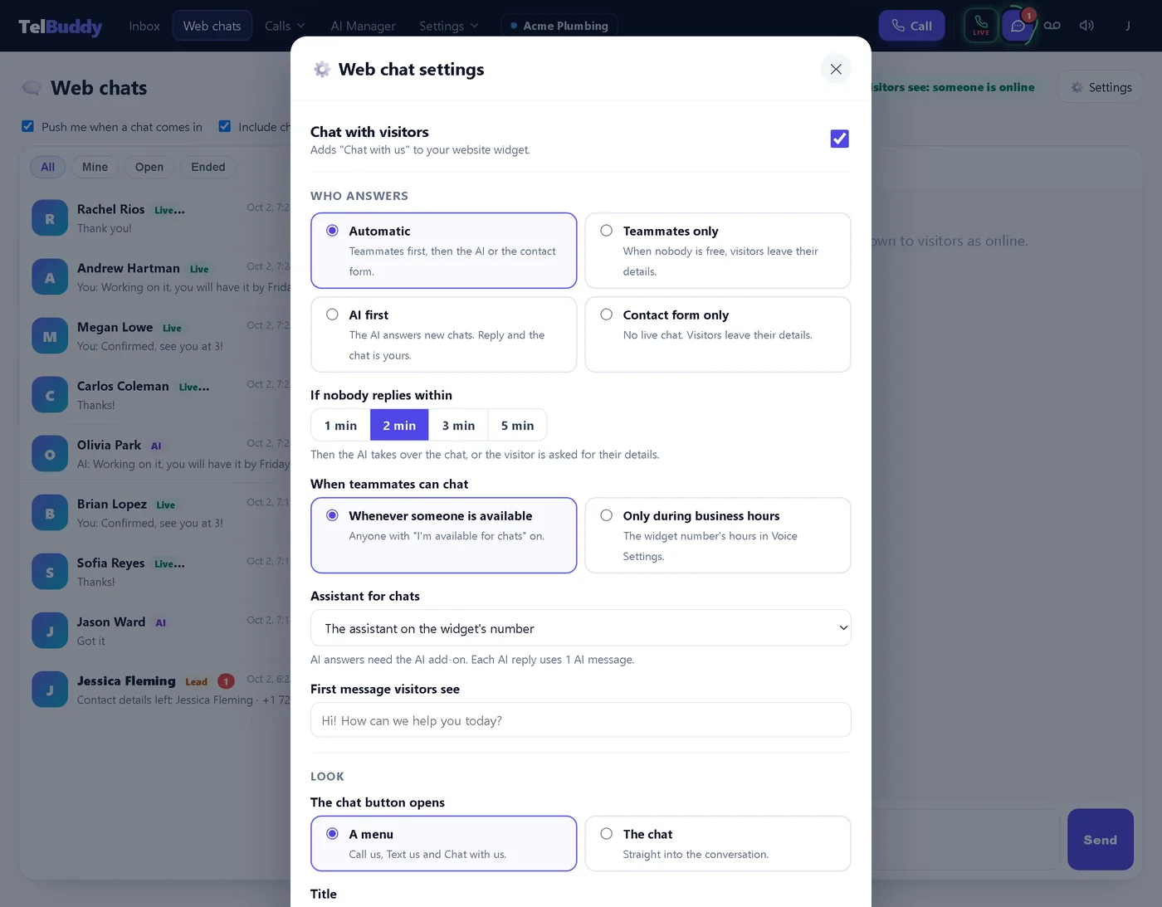The height and width of the screenshot is (907, 1162).
Task: Select the Contact form only option
Action: coord(718,334)
